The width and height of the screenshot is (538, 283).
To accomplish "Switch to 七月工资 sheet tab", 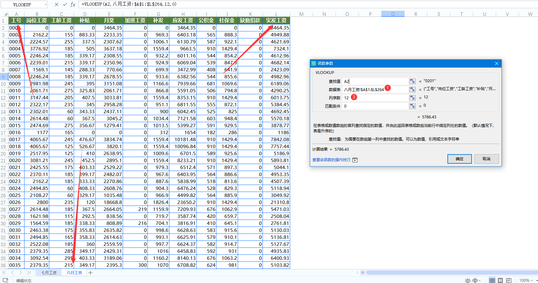I will tap(49, 273).
